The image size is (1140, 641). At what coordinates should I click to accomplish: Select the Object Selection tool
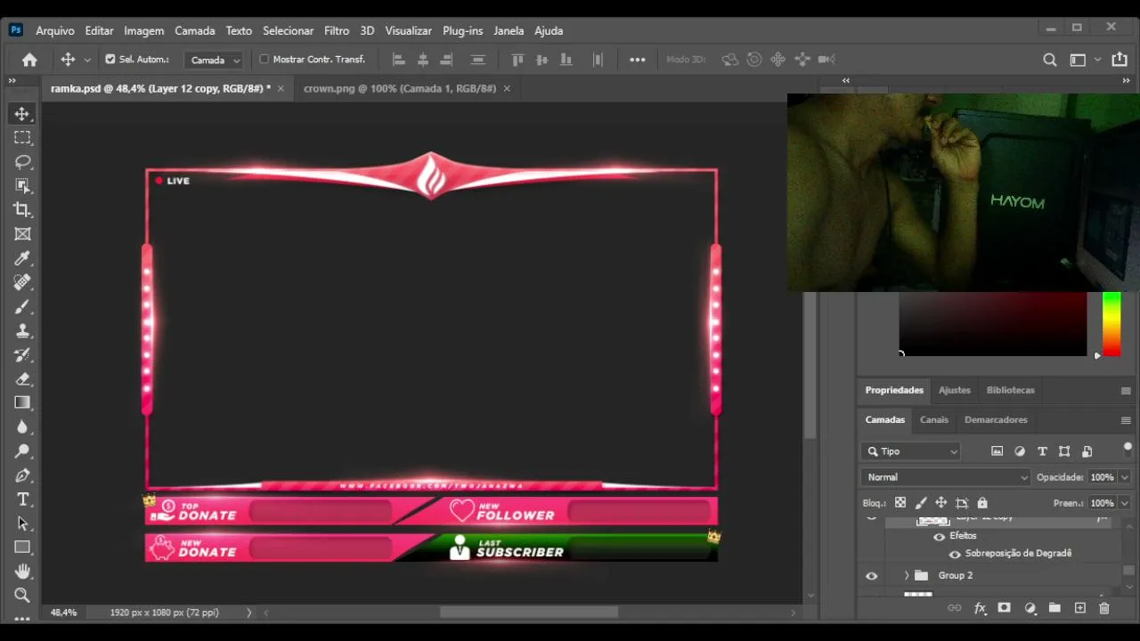tap(22, 186)
